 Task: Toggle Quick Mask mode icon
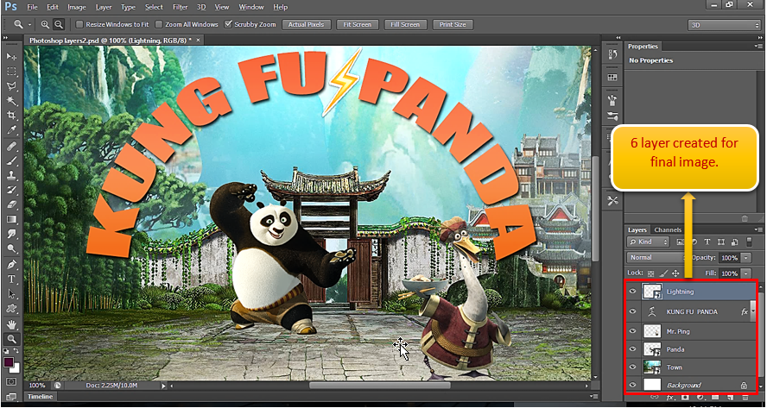[x=12, y=381]
